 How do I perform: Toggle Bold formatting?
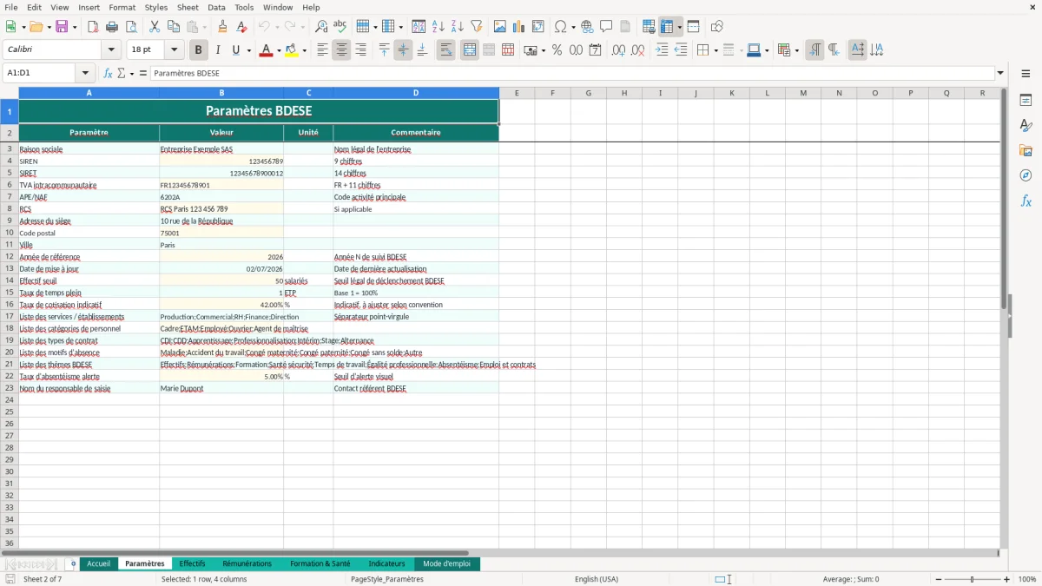198,50
